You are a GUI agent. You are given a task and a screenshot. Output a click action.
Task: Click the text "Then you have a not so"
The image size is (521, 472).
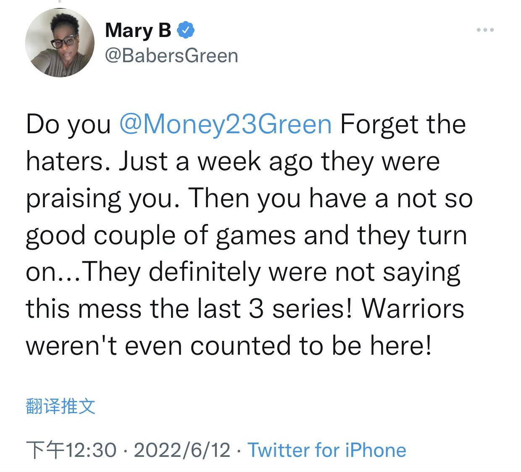click(x=331, y=198)
